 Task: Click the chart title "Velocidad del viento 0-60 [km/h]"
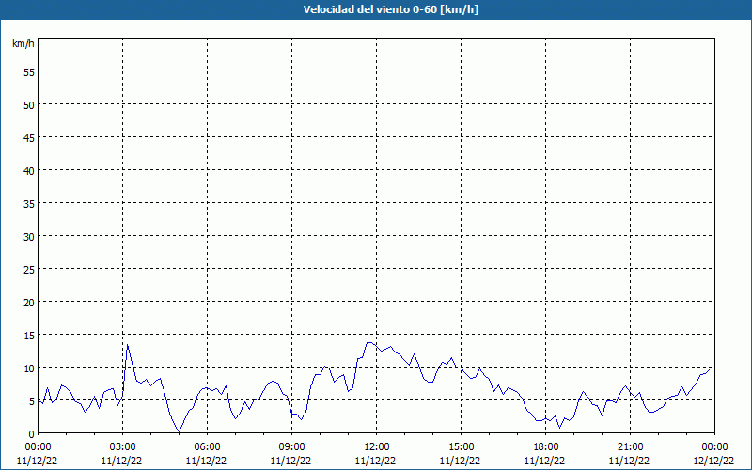point(390,9)
